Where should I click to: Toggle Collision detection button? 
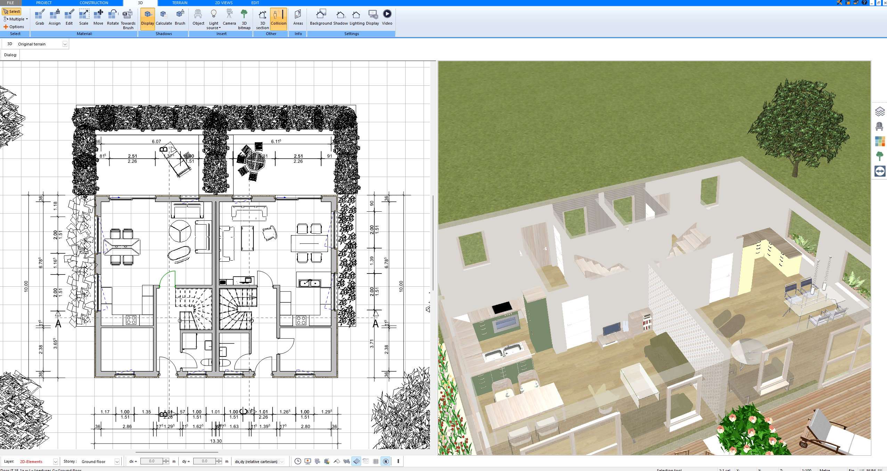278,19
